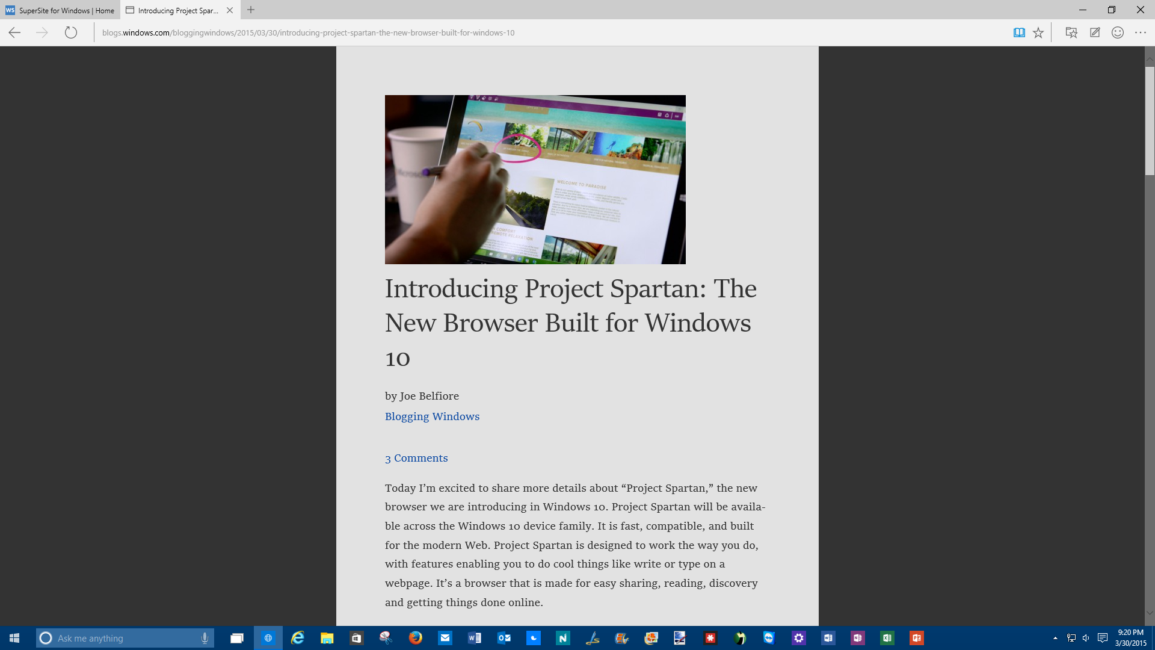The image size is (1155, 650).
Task: Start Web Note pen annotation tool
Action: 1095,32
